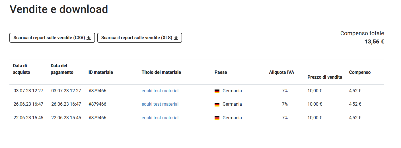Open eduki test material from 26.06.23 sale
The height and width of the screenshot is (148, 401).
click(x=160, y=104)
